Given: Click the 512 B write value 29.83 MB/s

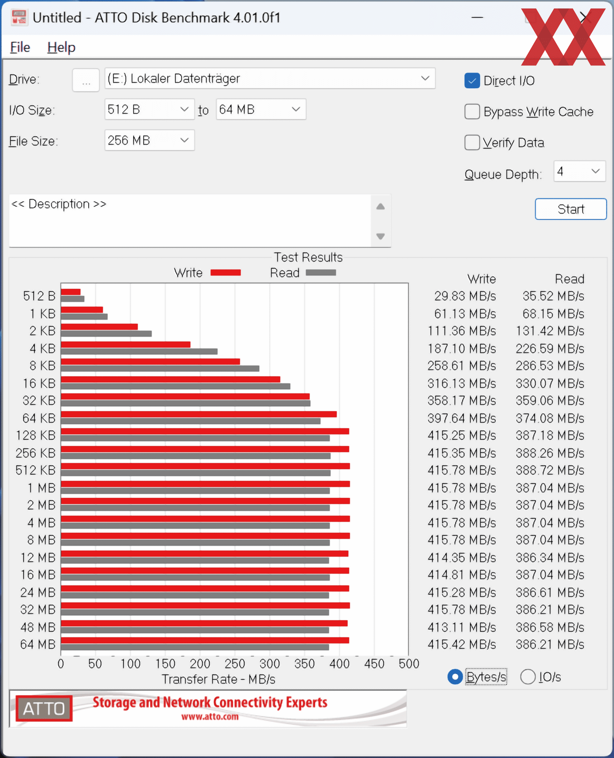Looking at the screenshot, I should [465, 296].
